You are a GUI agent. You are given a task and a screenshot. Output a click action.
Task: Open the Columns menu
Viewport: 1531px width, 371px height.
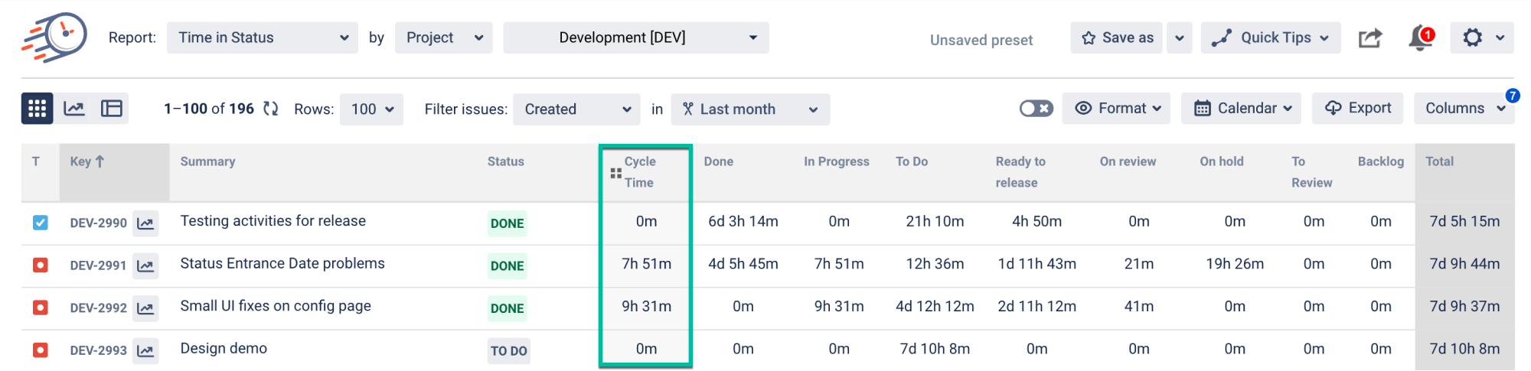[x=1464, y=109]
